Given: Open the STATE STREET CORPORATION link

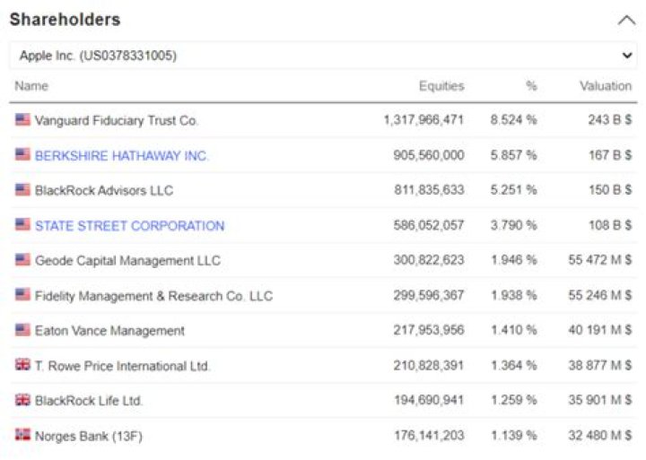Looking at the screenshot, I should pos(130,226).
